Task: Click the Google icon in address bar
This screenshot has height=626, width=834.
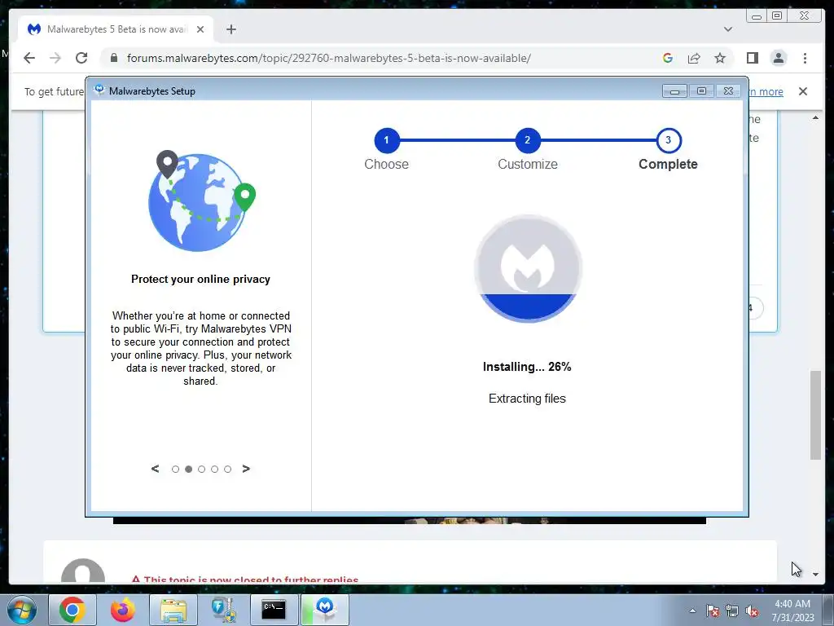Action: [x=668, y=58]
